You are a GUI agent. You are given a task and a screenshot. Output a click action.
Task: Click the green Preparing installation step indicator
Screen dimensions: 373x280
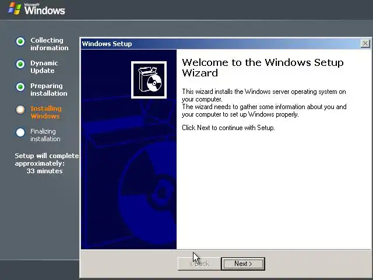20,87
